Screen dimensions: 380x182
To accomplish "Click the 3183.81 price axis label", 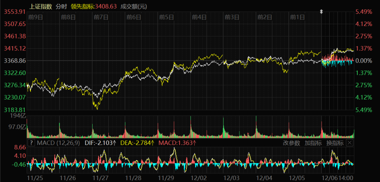I will coord(15,110).
